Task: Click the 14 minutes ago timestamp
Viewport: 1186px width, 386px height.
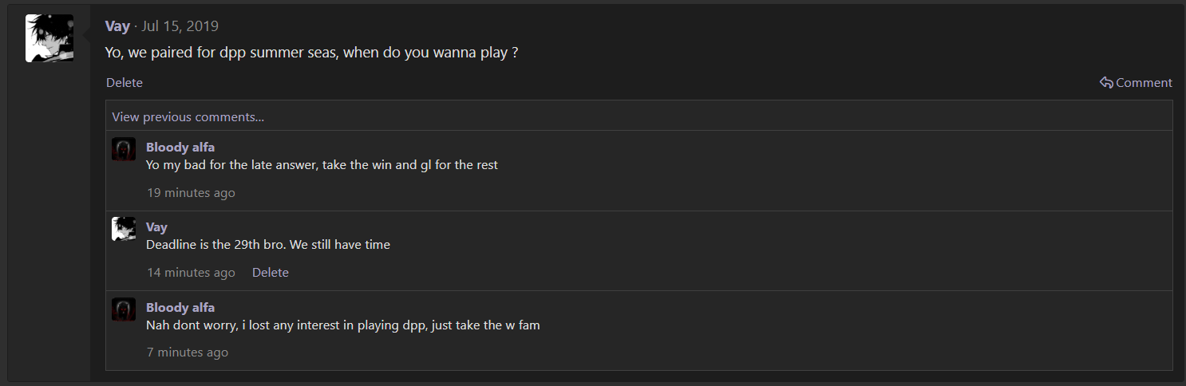Action: tap(191, 273)
